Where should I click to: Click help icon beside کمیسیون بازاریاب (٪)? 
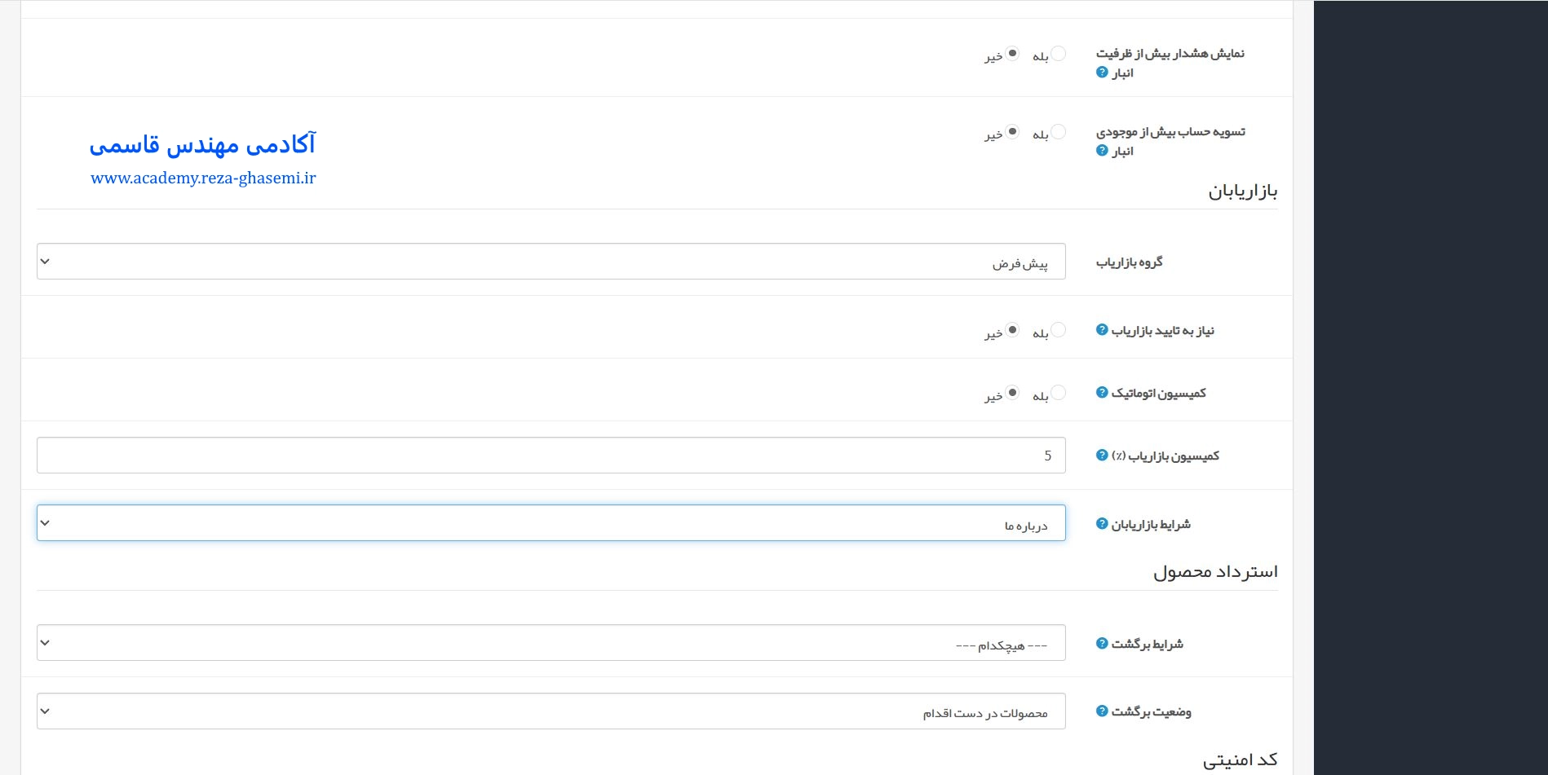(1102, 456)
